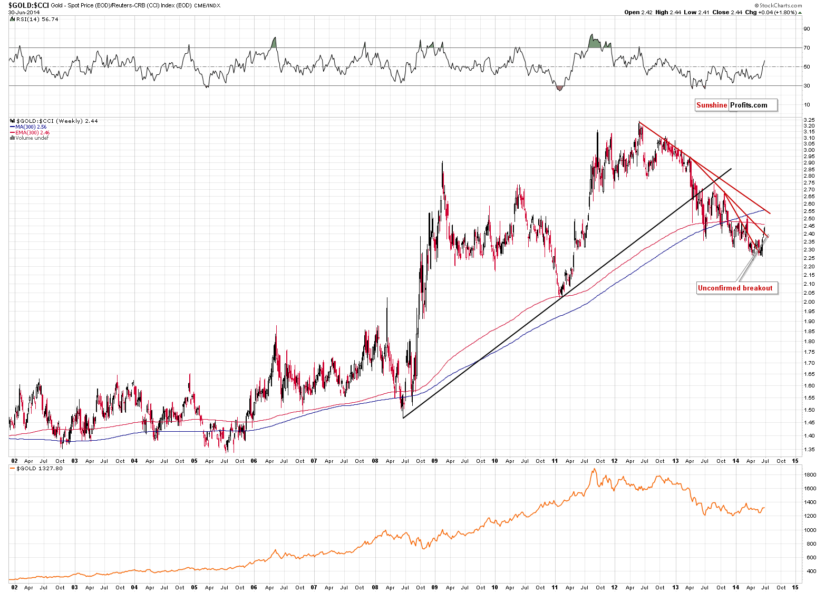Click the 2.50 value on ratio axis
The height and width of the screenshot is (592, 825).
pyautogui.click(x=809, y=219)
